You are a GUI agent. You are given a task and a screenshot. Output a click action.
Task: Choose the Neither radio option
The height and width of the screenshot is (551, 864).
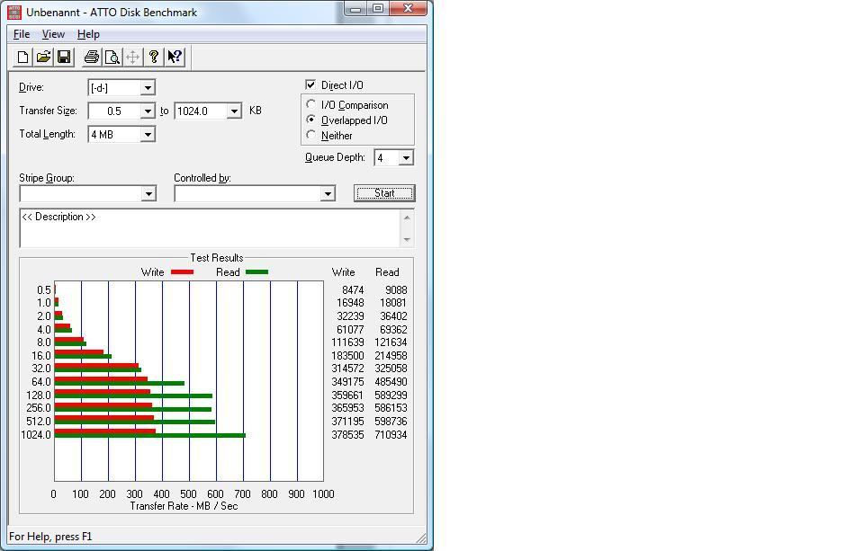[311, 135]
